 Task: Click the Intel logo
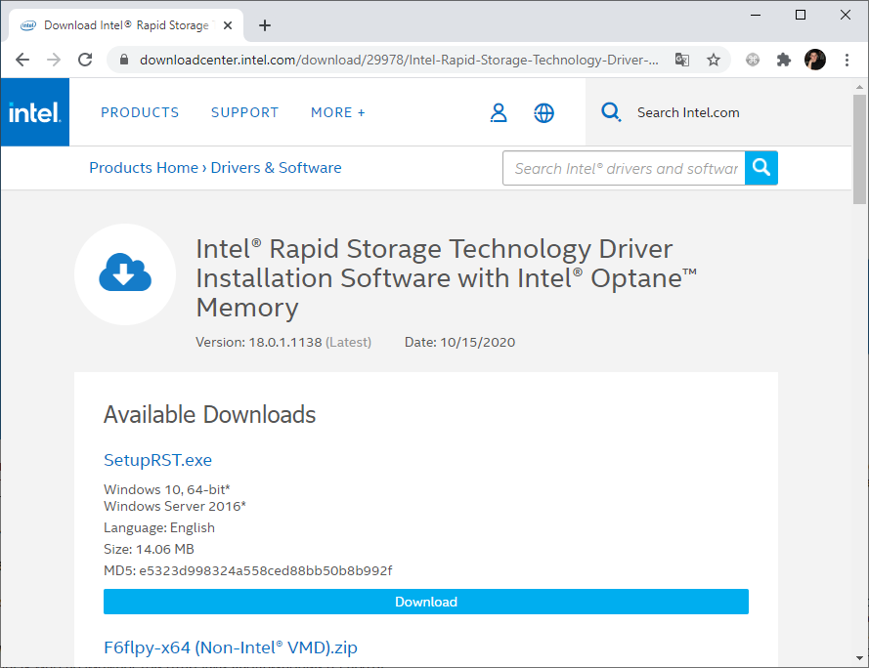coord(34,111)
